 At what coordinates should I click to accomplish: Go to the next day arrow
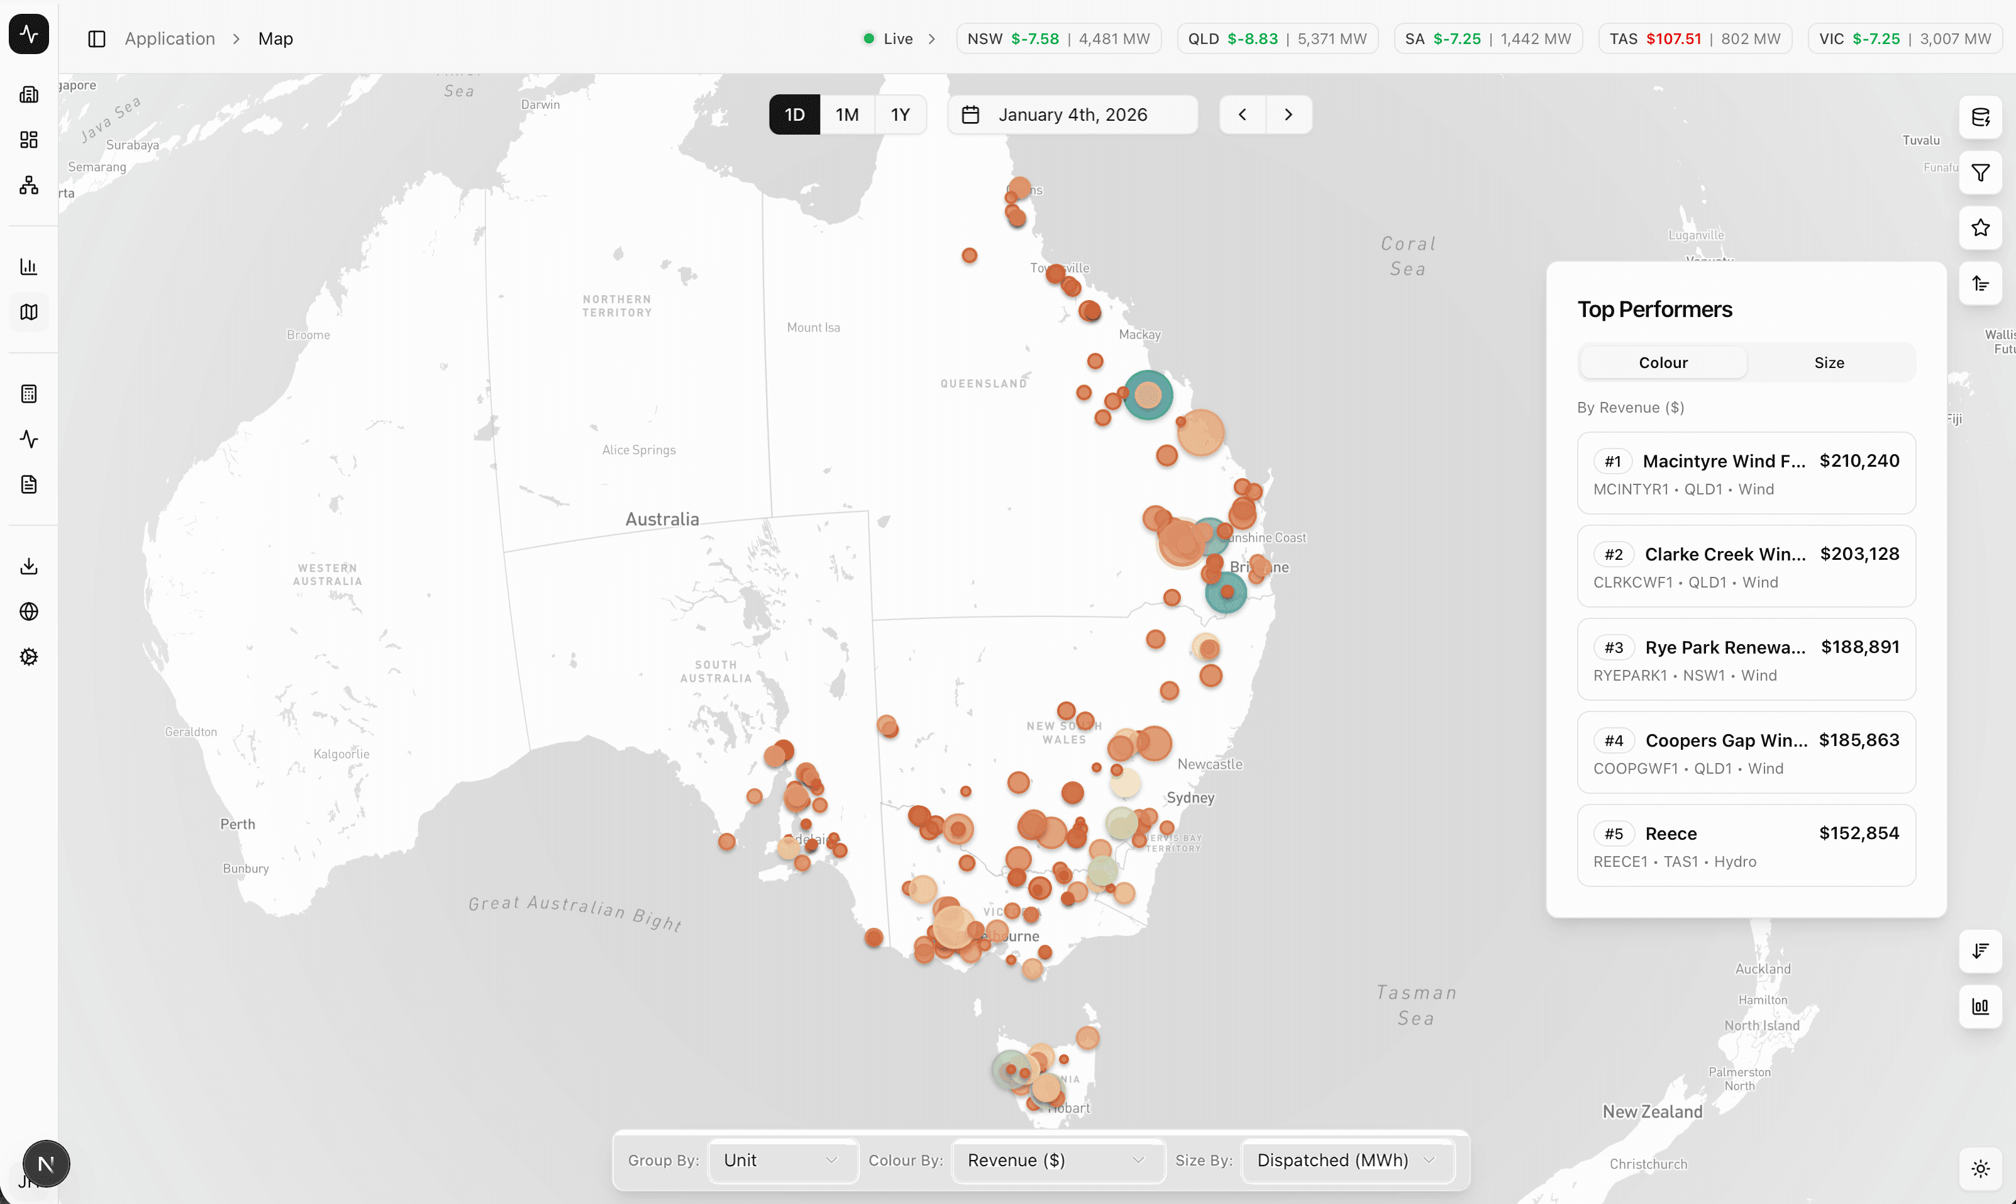pos(1288,114)
